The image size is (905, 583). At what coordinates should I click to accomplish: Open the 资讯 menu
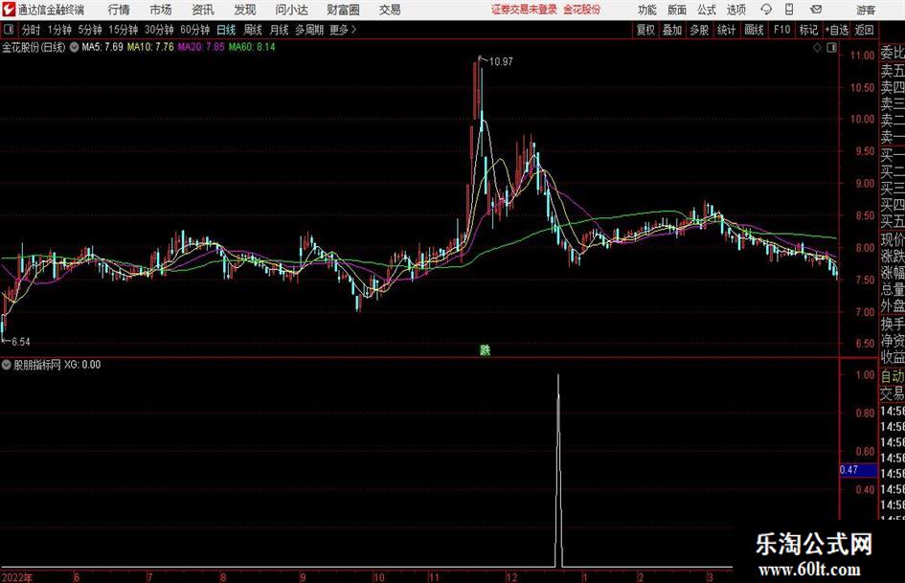click(x=203, y=10)
